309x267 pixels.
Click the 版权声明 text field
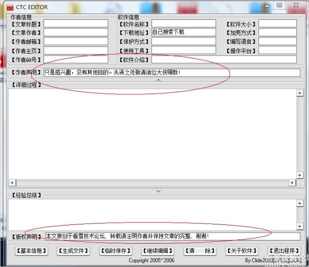173,237
